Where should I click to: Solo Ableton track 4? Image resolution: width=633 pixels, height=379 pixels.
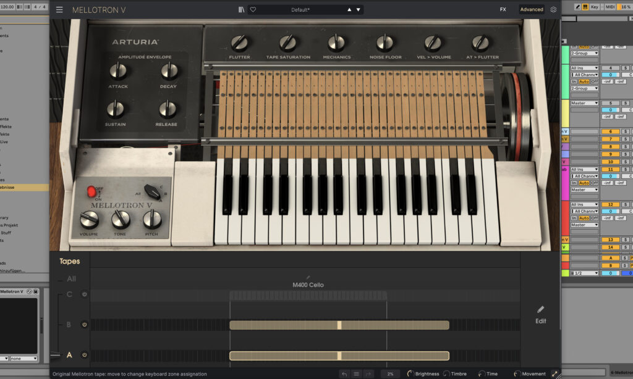626,68
